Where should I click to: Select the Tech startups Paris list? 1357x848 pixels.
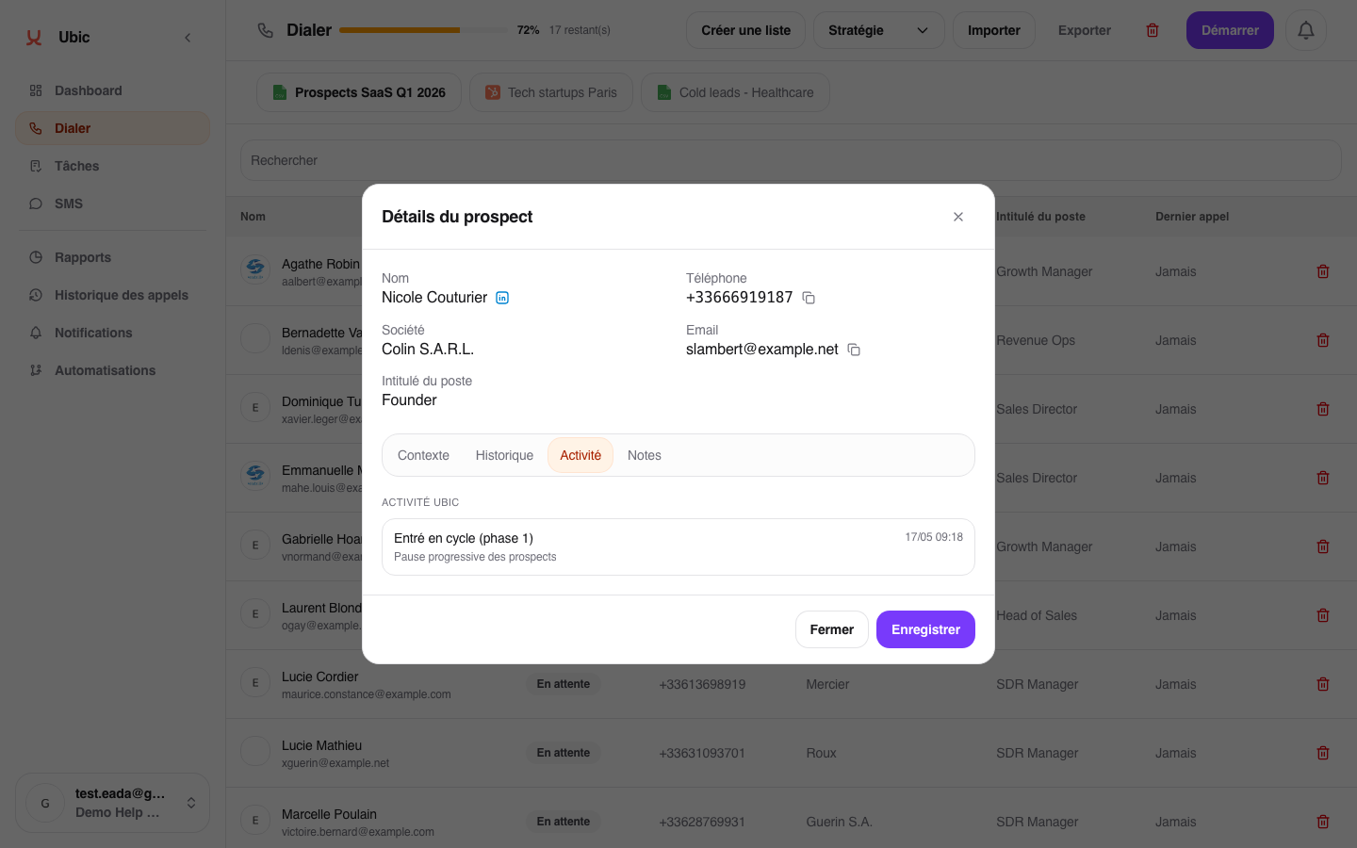tap(551, 92)
